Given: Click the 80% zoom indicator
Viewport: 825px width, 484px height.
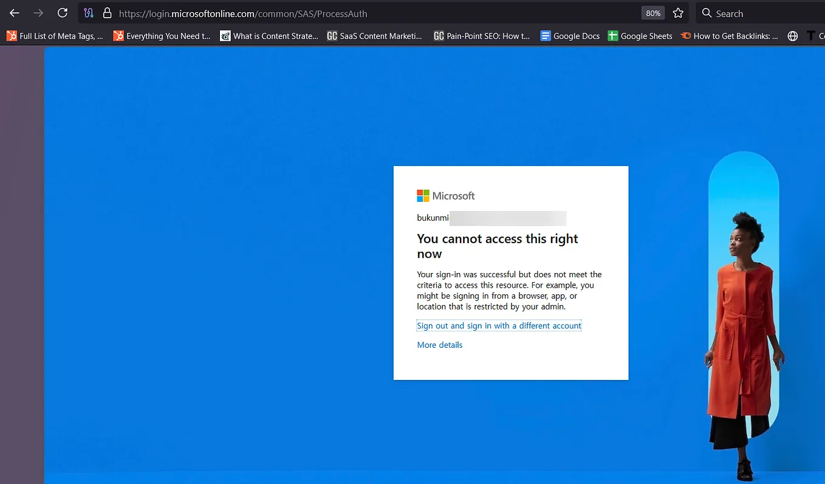Looking at the screenshot, I should coord(652,13).
